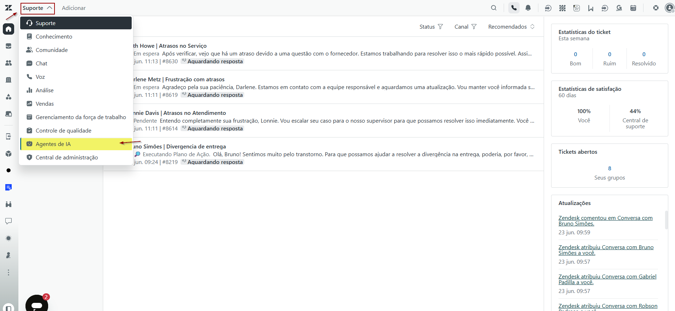The image size is (675, 311).
Task: Open the blue app icon in sidebar
Action: (8, 187)
